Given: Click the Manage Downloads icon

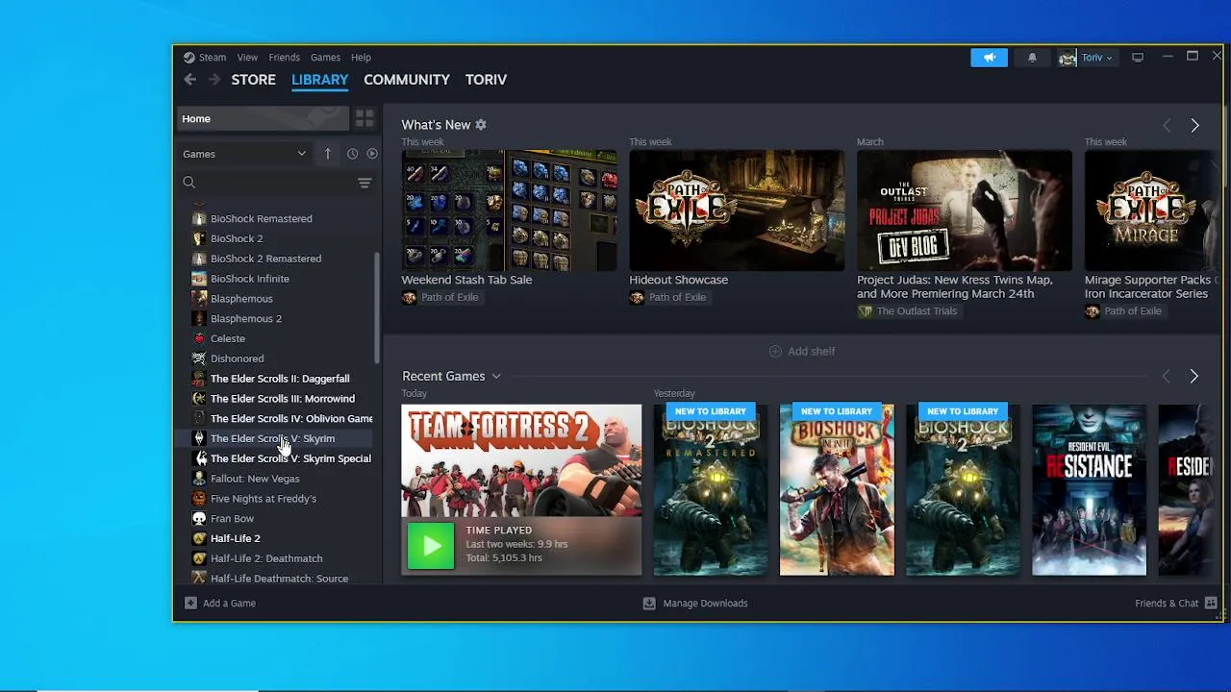Looking at the screenshot, I should coord(649,604).
